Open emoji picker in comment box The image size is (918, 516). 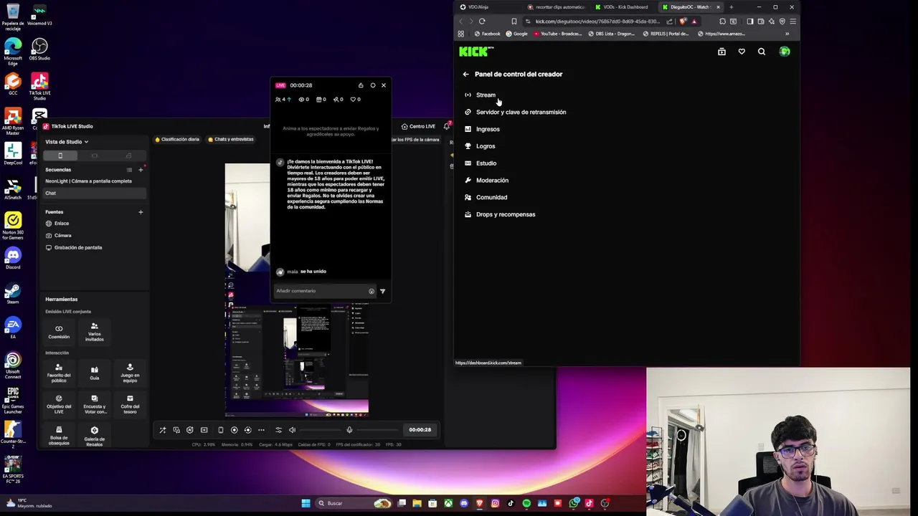[x=371, y=291]
